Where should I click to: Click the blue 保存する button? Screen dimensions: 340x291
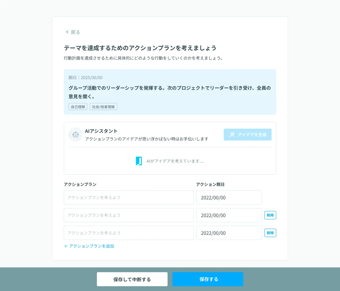click(x=208, y=279)
